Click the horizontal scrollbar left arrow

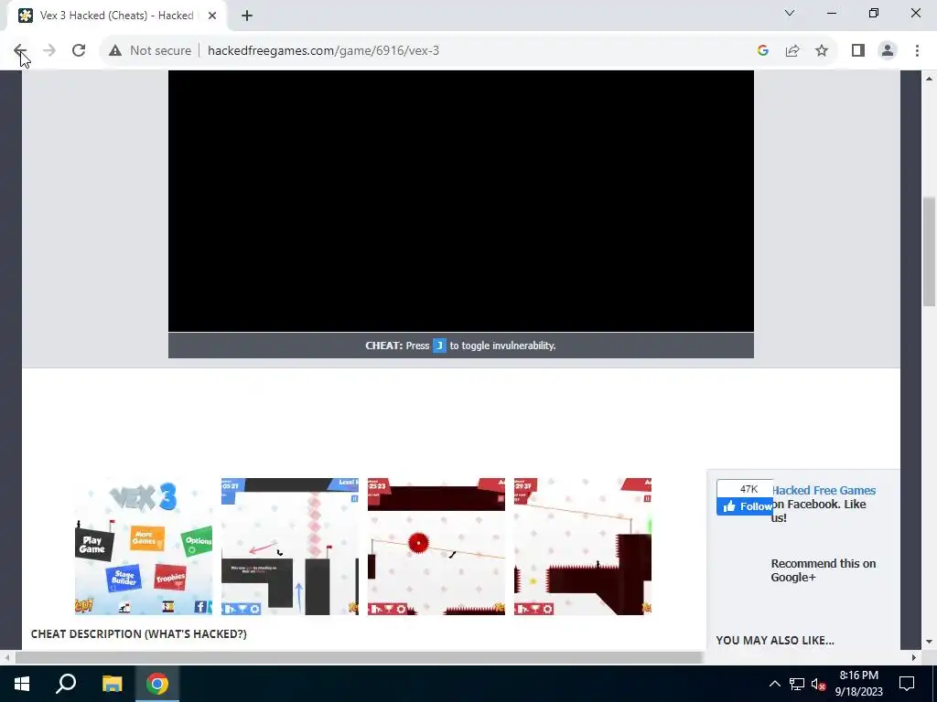(6, 658)
